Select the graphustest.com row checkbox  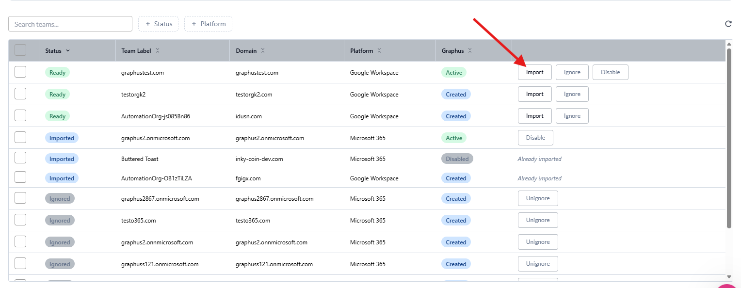[20, 72]
